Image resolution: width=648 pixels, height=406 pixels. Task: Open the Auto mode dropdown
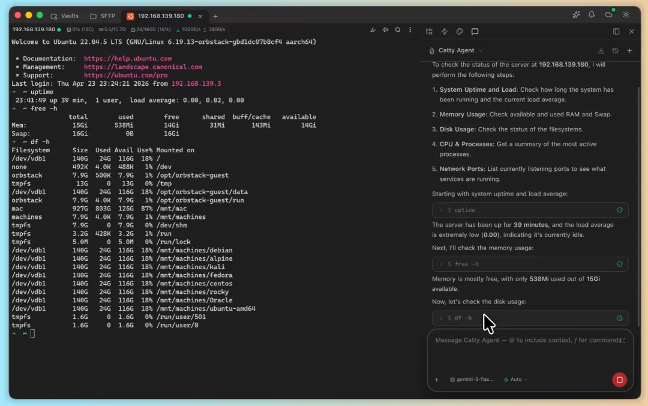[515, 380]
